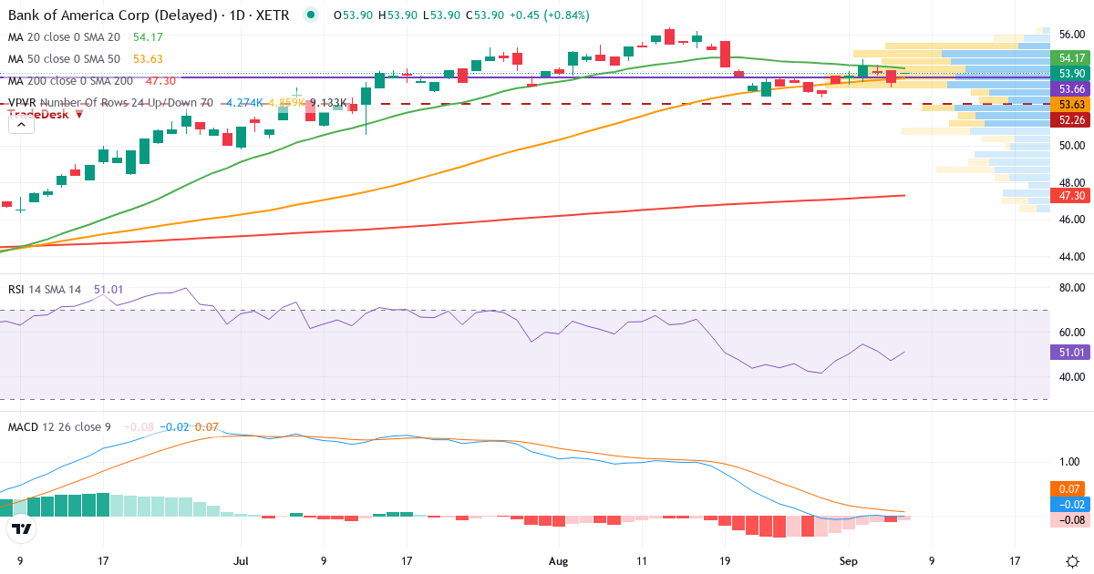Click the 9.133K VPVR total value
The height and width of the screenshot is (574, 1094).
[x=328, y=103]
